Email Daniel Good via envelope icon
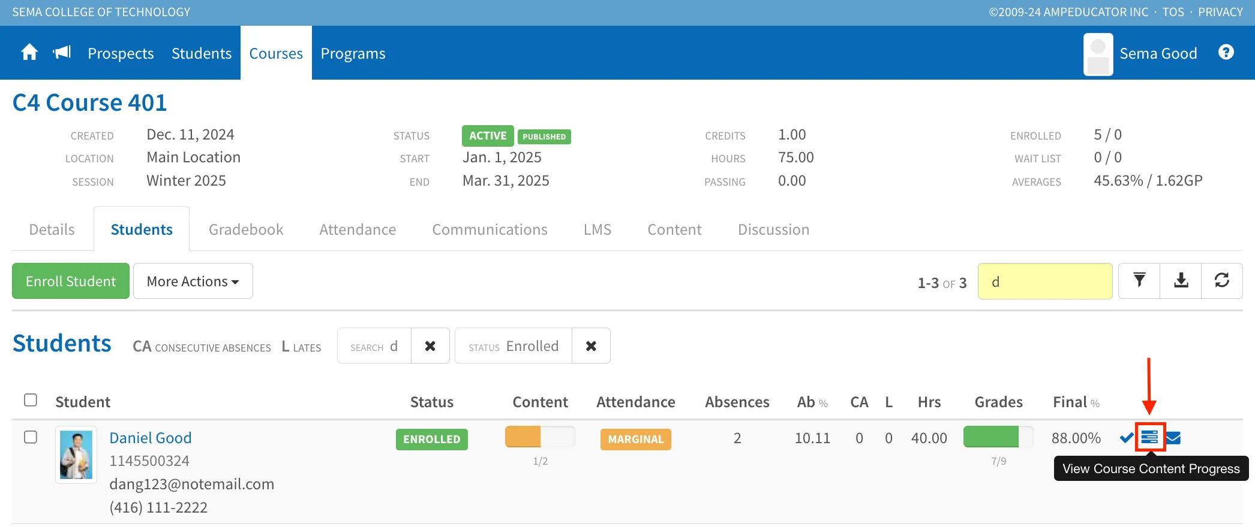 (x=1173, y=438)
